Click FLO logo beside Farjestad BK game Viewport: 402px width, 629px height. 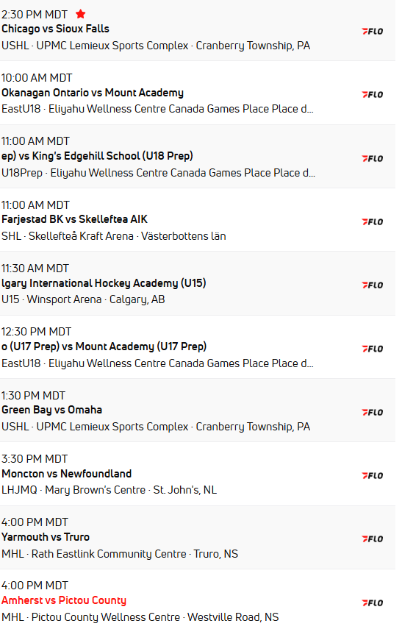click(x=373, y=222)
